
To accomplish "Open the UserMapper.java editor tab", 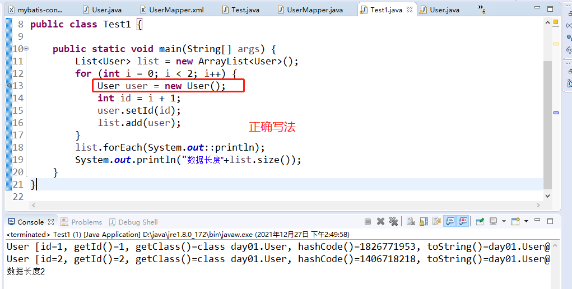I will click(x=310, y=10).
